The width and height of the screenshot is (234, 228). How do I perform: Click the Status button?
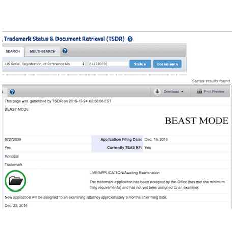pos(140,64)
